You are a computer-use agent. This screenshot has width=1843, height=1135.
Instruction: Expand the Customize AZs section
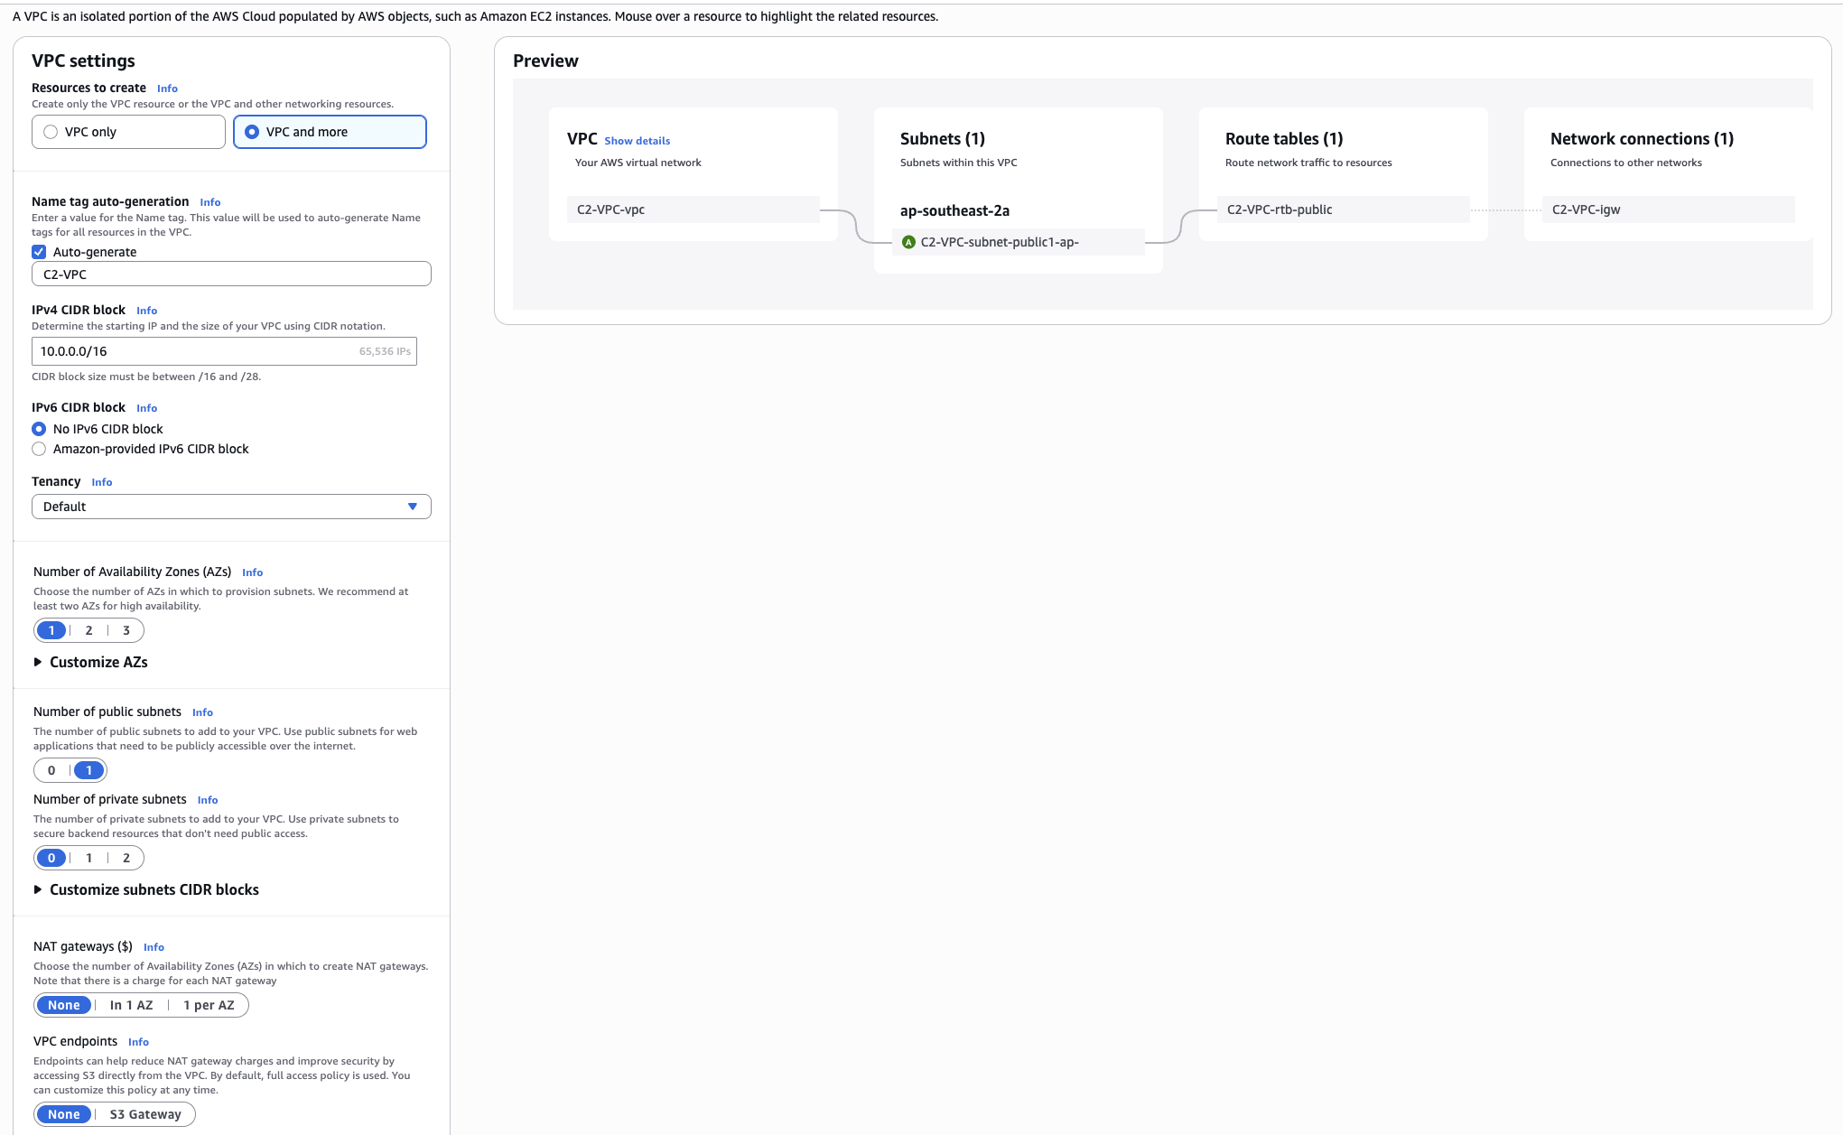point(90,662)
